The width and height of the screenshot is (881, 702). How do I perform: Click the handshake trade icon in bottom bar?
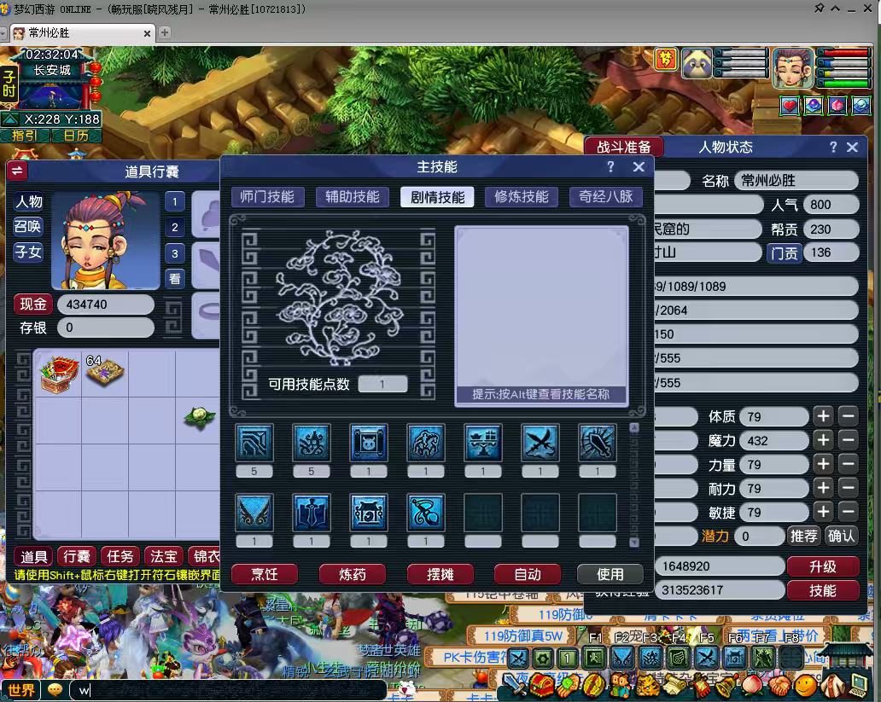click(x=779, y=686)
